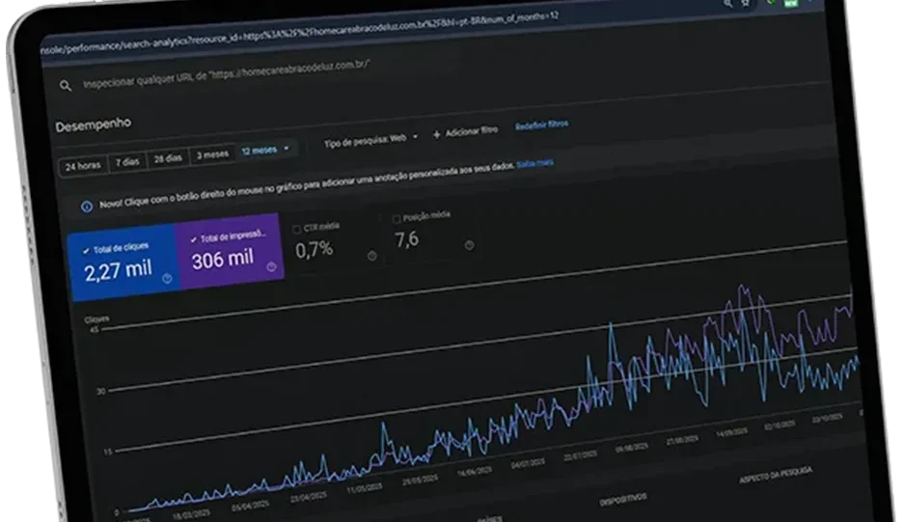903x522 pixels.
Task: Click the plus icon for Adicionar filtro
Action: [436, 134]
